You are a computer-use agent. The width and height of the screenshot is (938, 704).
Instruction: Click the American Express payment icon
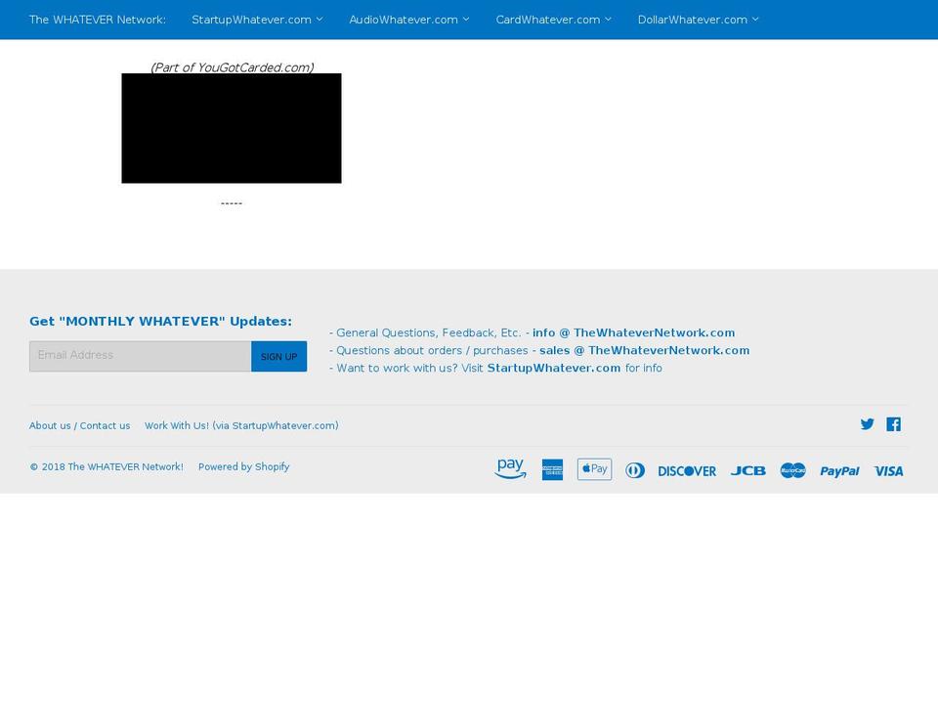click(x=552, y=470)
